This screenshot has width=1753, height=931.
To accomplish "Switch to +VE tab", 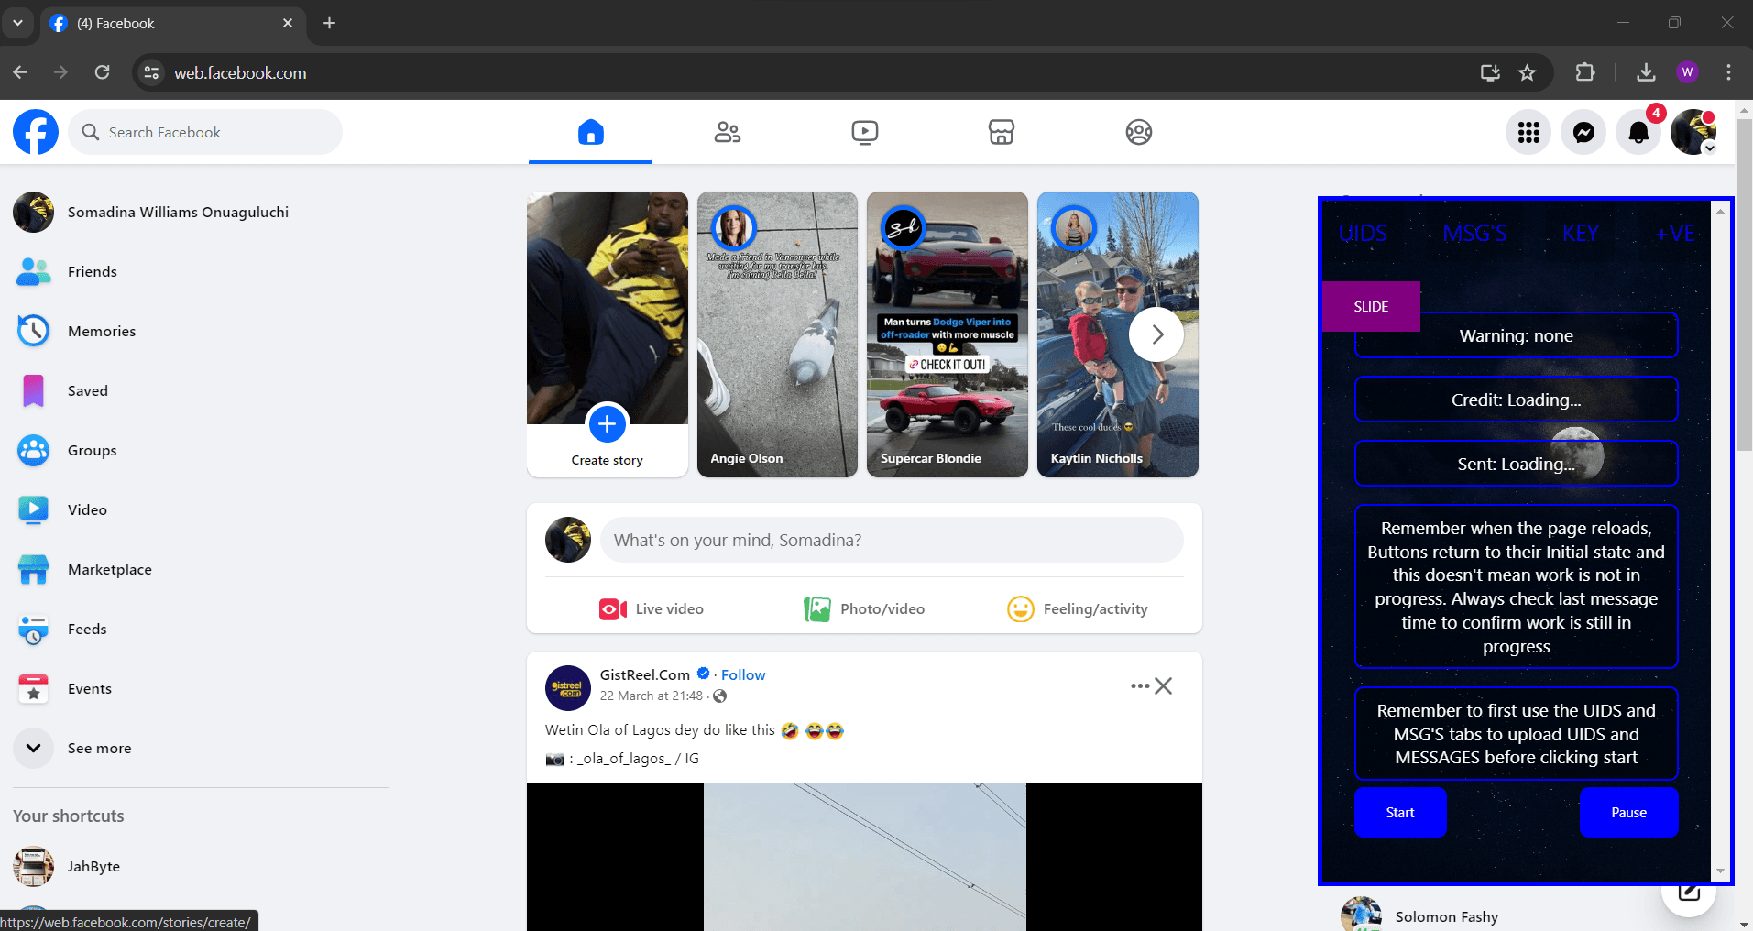I will point(1675,234).
